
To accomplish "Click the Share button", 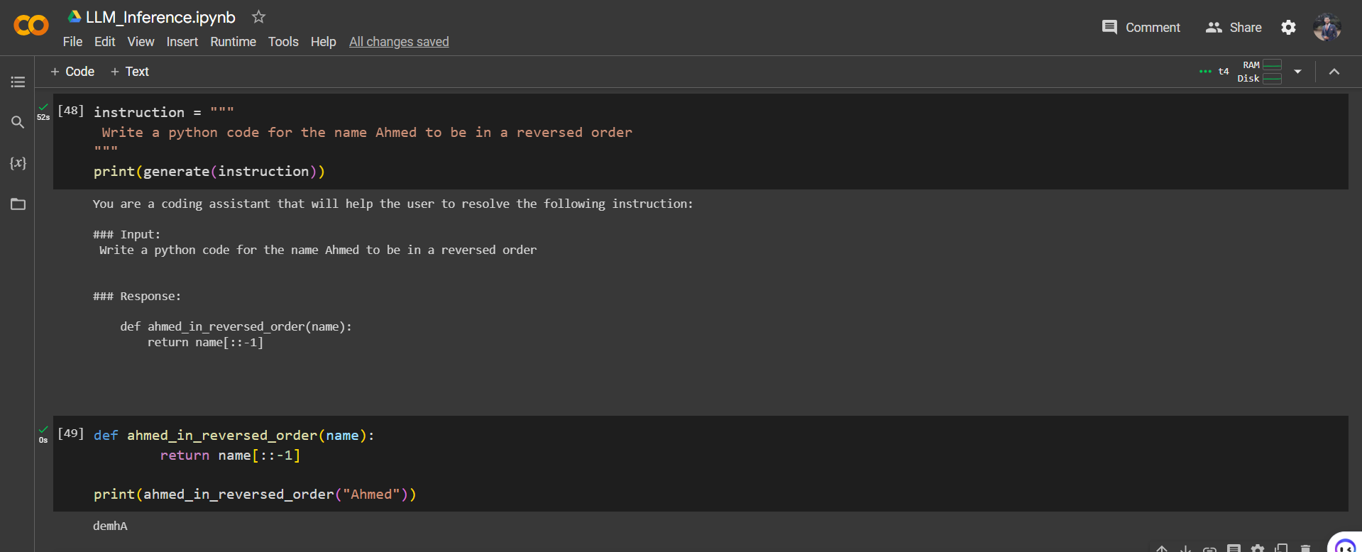I will (x=1234, y=28).
